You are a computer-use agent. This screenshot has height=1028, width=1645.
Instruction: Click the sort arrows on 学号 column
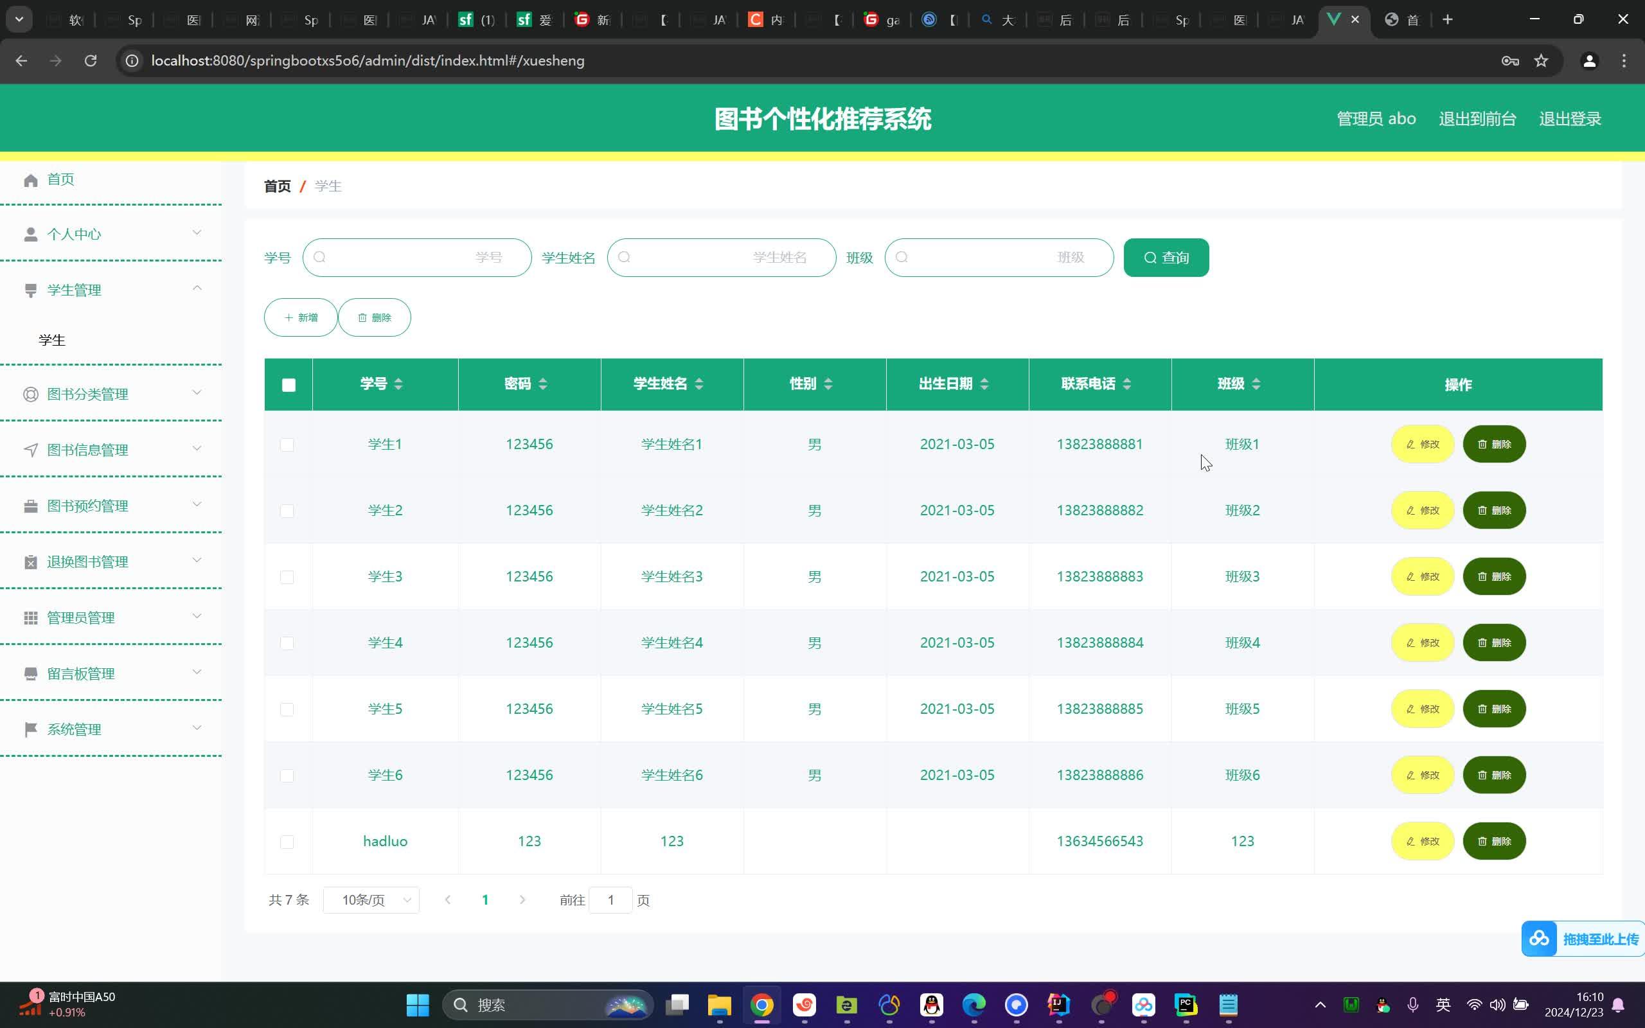398,384
